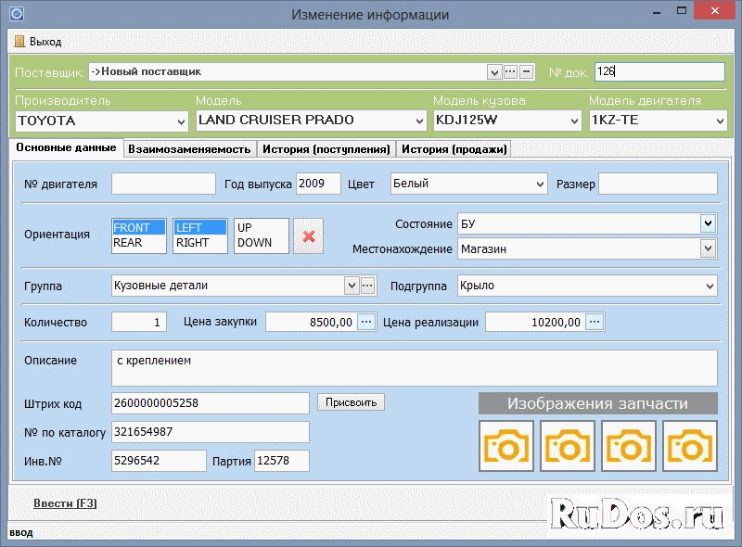Click the Присвоить barcode button
This screenshot has width=742, height=547.
(x=351, y=402)
